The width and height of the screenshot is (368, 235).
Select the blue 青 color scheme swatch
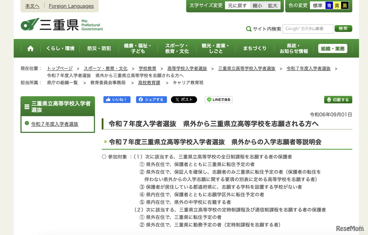pos(329,5)
